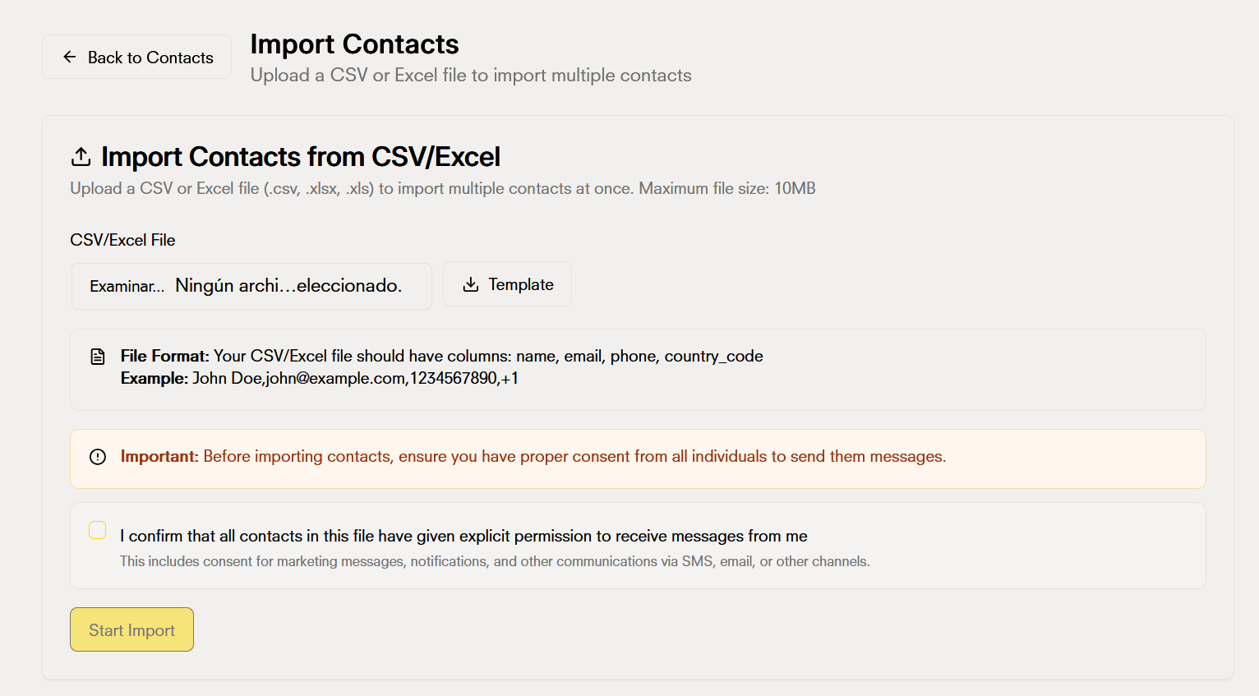Image resolution: width=1259 pixels, height=696 pixels.
Task: Return via Back to Contacts
Action: (136, 57)
